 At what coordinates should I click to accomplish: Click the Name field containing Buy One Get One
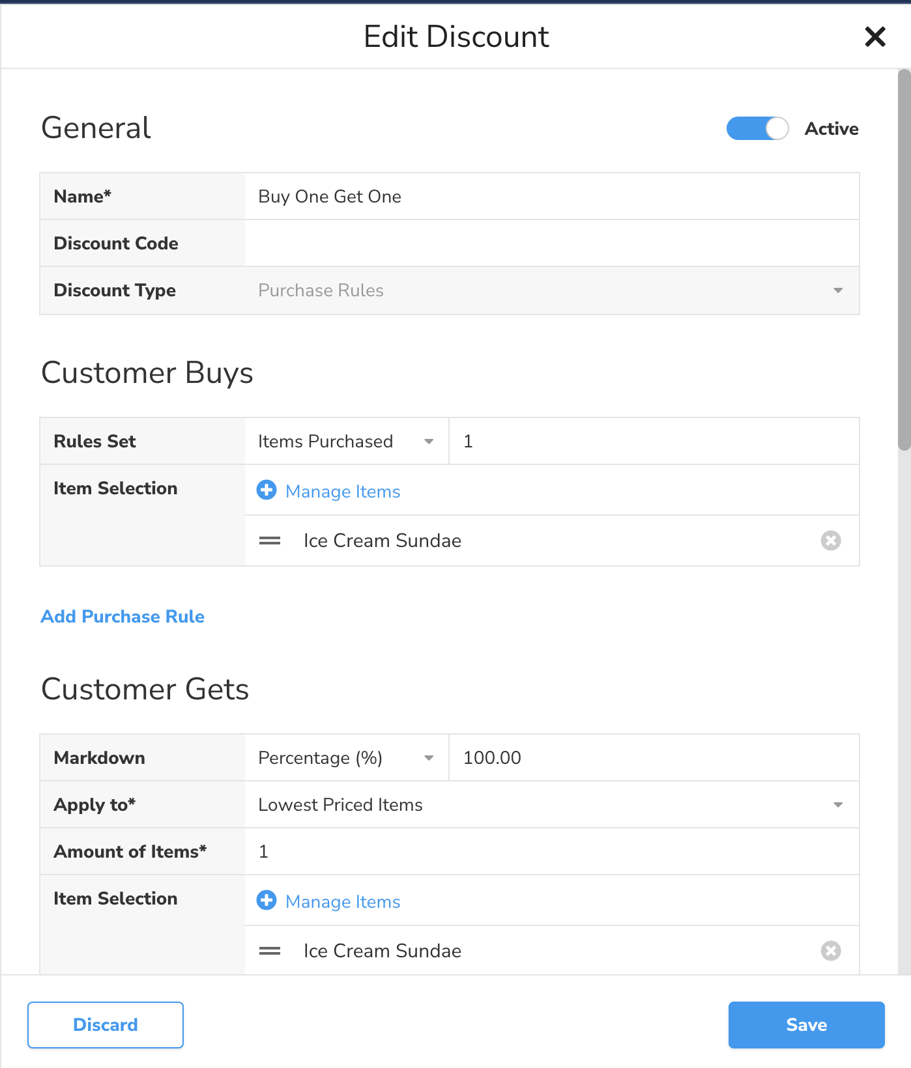(551, 197)
